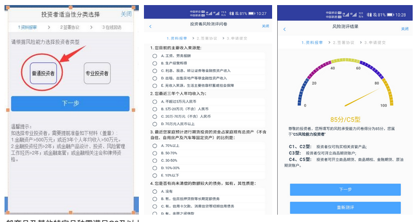The height and width of the screenshot is (222, 420).
Task: Tap 下一步 on the risk result screen
Action: [x=345, y=190]
